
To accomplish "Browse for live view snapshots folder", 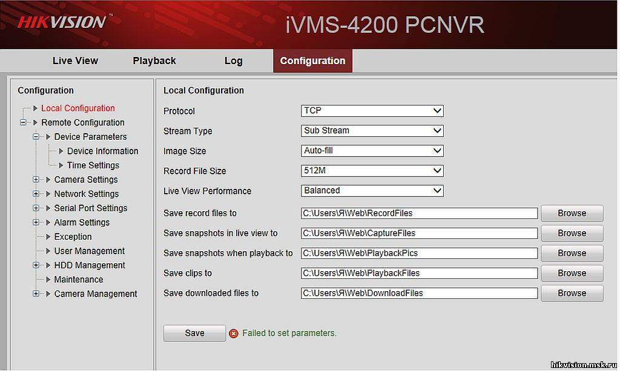I will [572, 233].
